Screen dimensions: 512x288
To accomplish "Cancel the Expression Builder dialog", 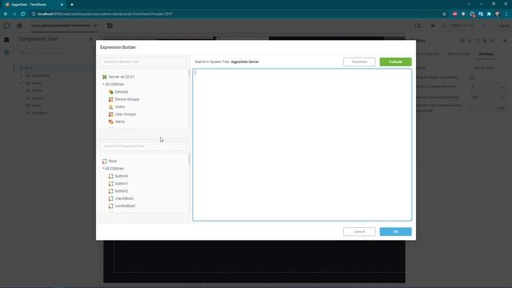I will click(x=359, y=231).
